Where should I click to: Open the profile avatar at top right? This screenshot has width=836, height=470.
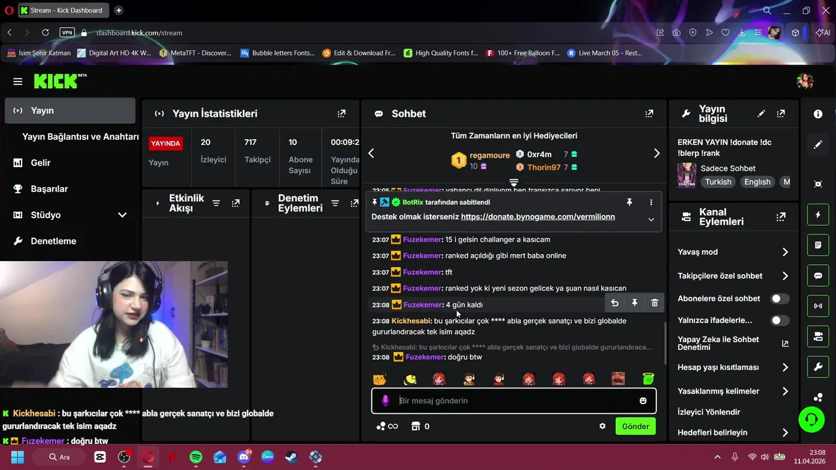pyautogui.click(x=805, y=81)
